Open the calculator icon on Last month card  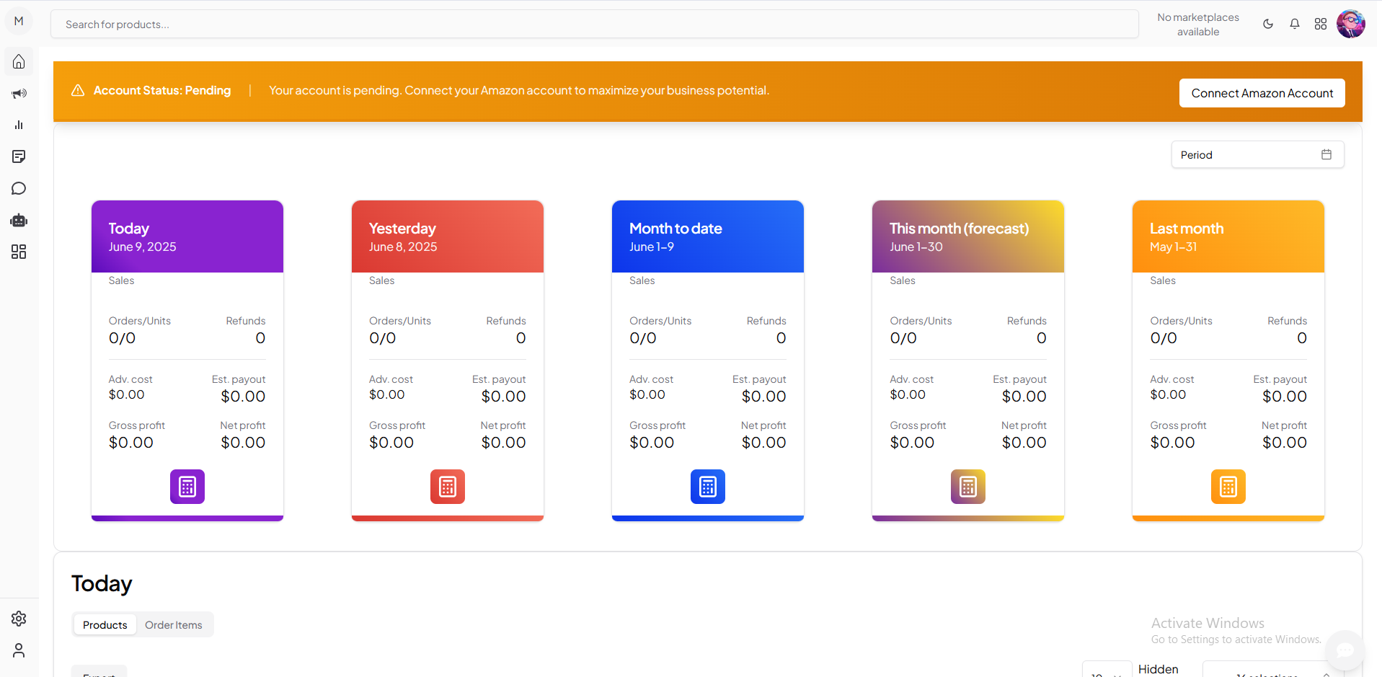(x=1228, y=486)
